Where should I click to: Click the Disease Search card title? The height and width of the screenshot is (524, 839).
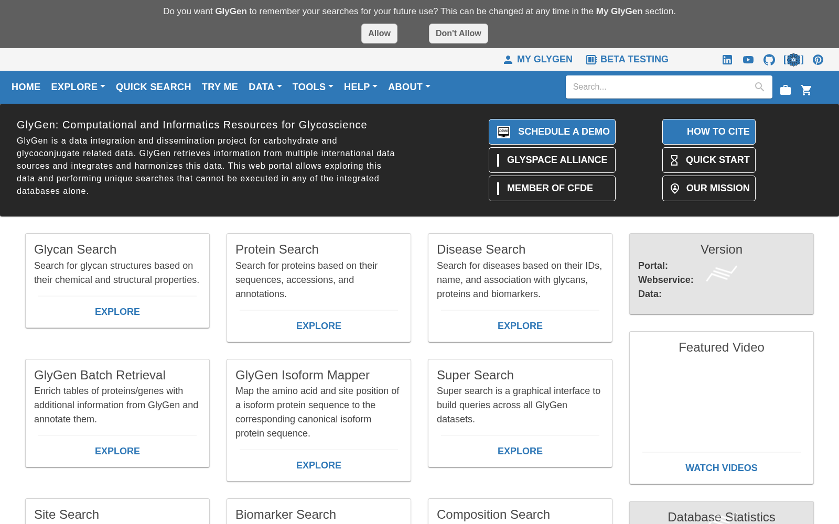481,249
